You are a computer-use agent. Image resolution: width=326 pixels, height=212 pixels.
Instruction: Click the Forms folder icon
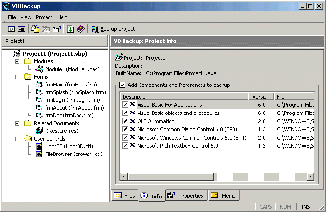click(28, 77)
